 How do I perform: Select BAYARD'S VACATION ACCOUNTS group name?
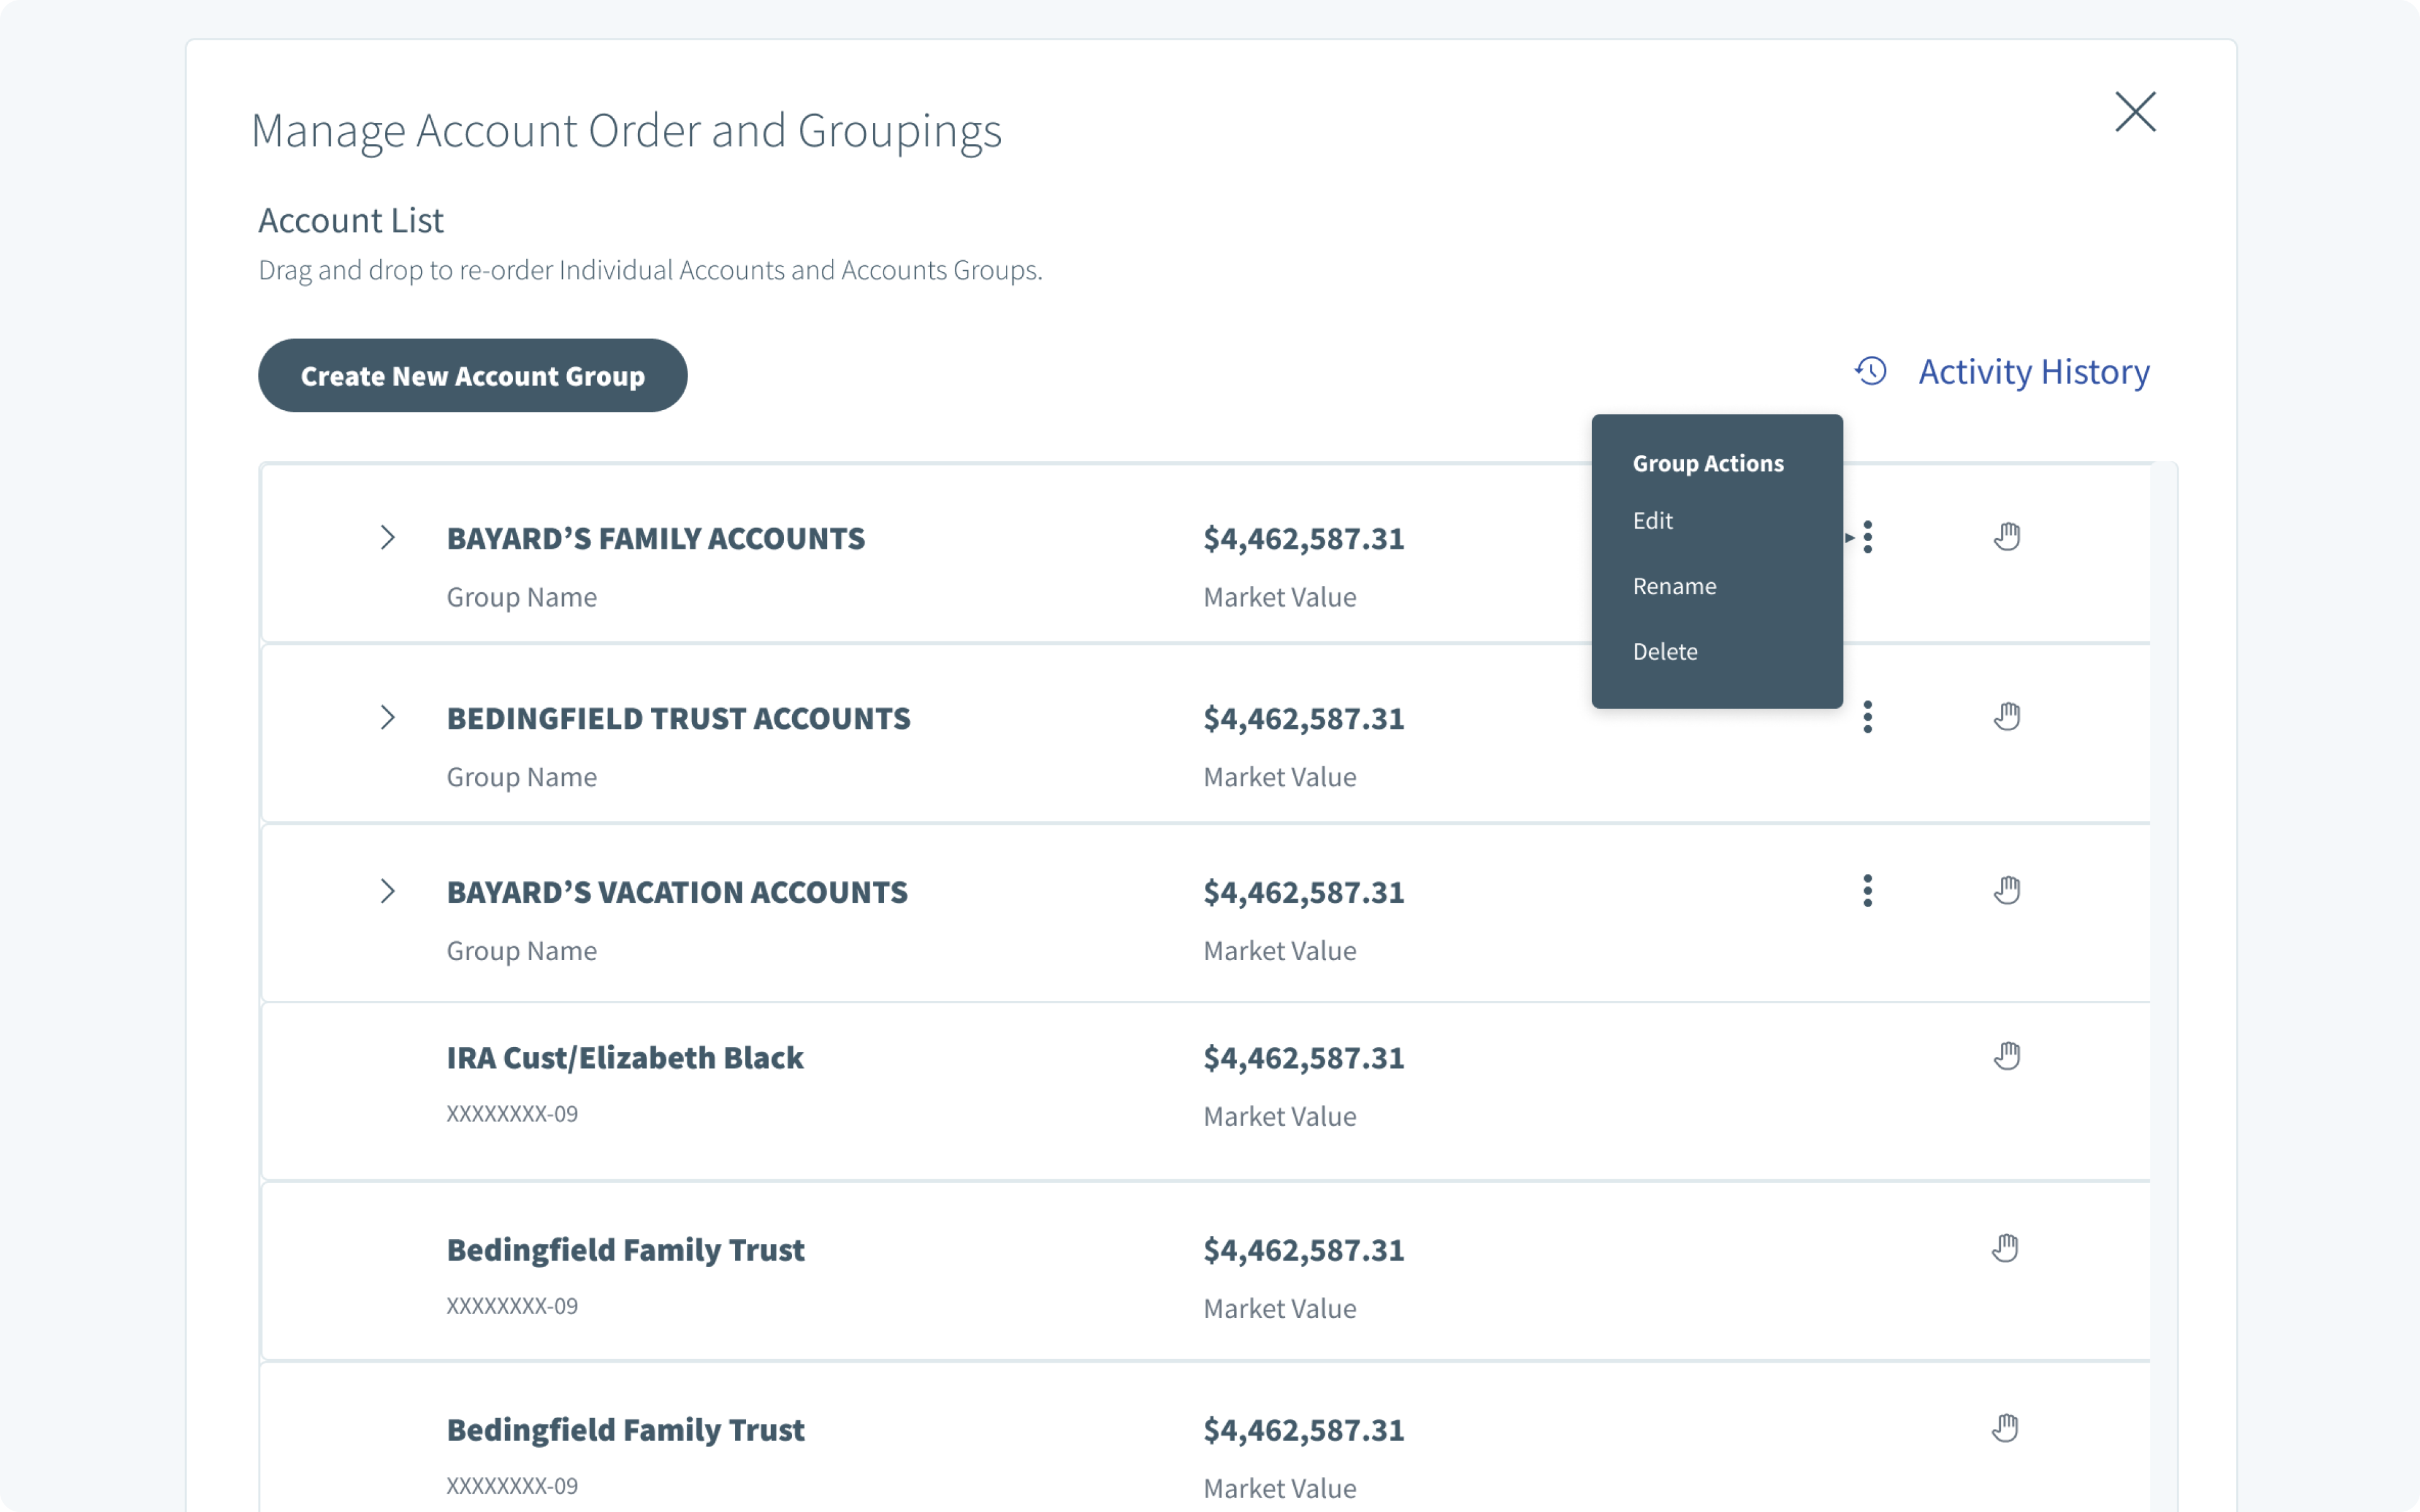[677, 891]
